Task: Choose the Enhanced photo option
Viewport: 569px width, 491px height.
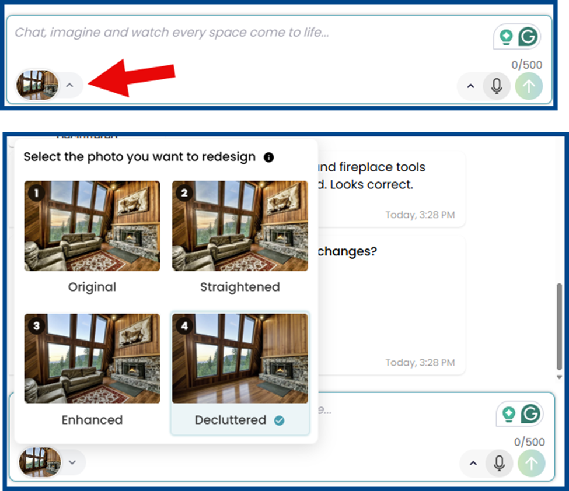Action: point(92,359)
